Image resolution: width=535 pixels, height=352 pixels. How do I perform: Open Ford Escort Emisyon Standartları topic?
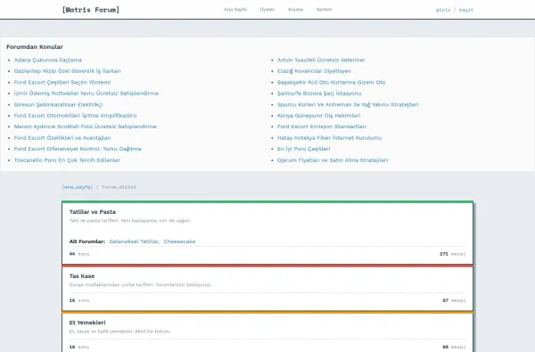[x=321, y=127]
